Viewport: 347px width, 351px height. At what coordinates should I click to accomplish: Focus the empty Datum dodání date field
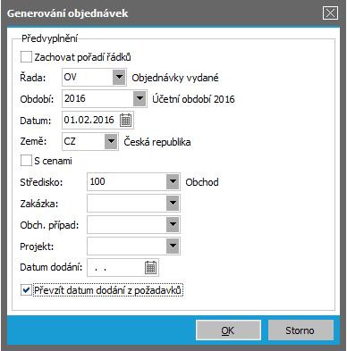click(x=115, y=267)
